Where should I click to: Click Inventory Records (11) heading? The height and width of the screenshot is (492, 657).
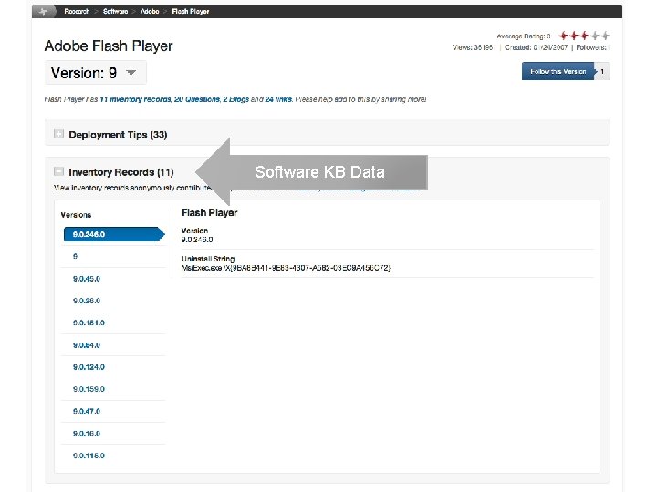coord(121,172)
